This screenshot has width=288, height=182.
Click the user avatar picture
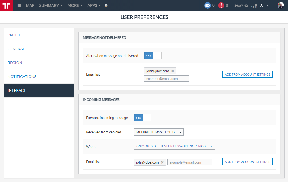281,5
